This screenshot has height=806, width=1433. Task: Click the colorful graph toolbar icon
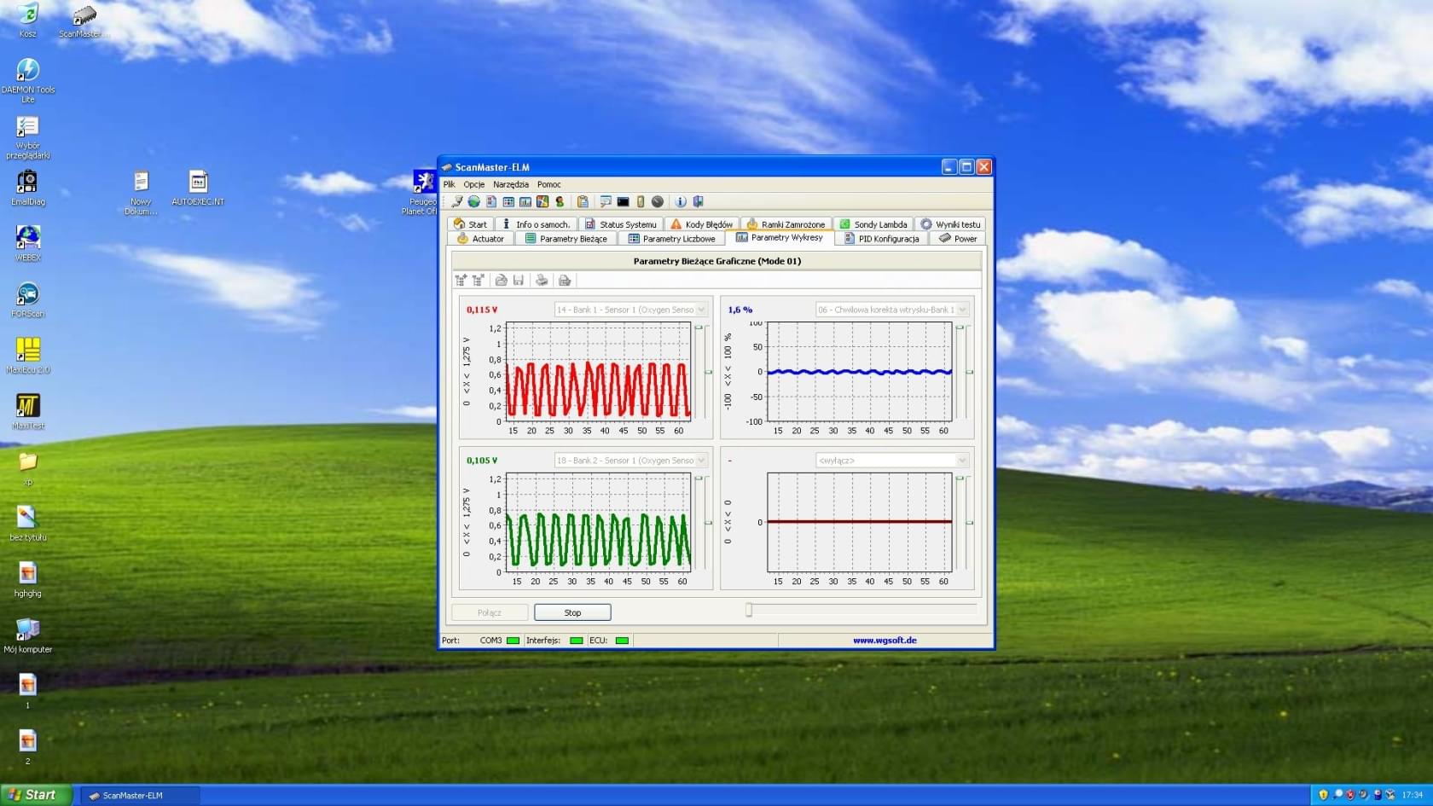coord(542,202)
